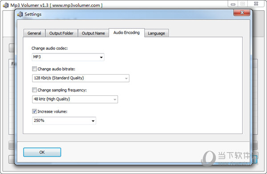
Task: Click the Audio Encoding tab
Action: pyautogui.click(x=126, y=32)
